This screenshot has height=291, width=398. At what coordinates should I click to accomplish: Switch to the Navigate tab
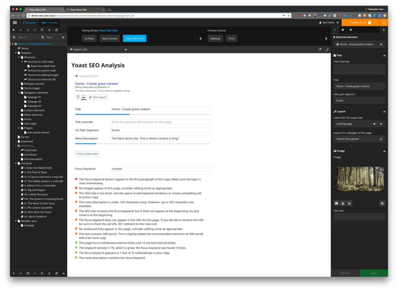pos(29,22)
